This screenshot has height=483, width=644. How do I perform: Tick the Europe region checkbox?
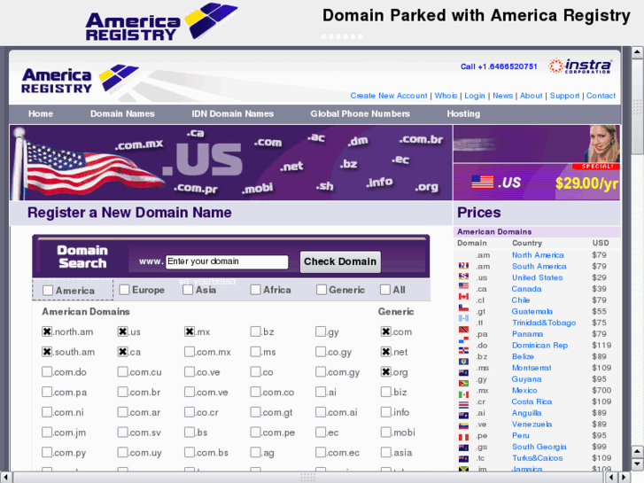125,290
